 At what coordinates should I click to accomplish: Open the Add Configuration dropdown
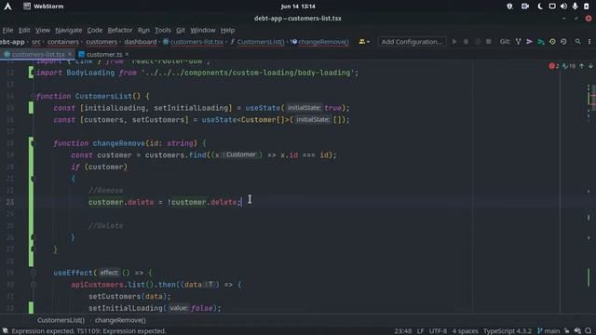pos(412,42)
